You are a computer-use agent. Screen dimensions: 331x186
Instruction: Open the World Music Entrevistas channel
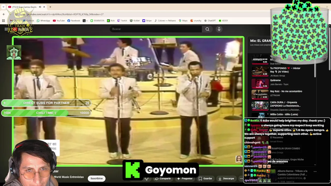[69, 177]
